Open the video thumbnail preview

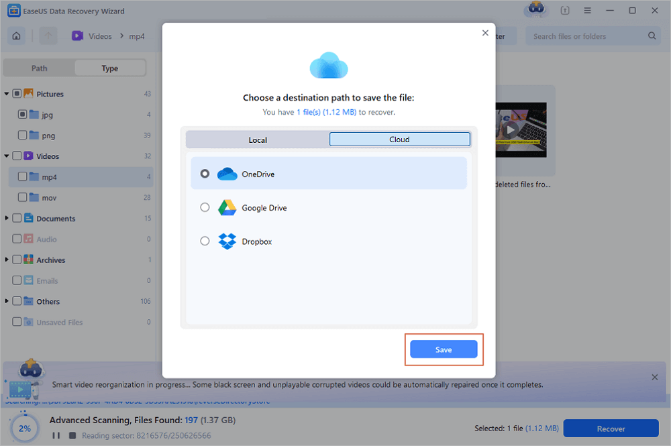click(521, 129)
